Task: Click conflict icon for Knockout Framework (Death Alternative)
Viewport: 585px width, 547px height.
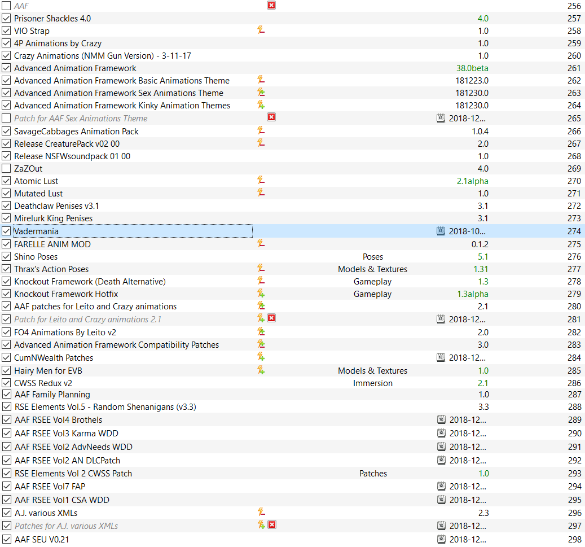Action: coord(261,281)
